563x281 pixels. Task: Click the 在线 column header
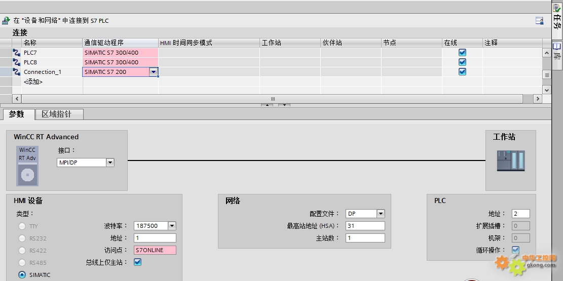point(463,43)
